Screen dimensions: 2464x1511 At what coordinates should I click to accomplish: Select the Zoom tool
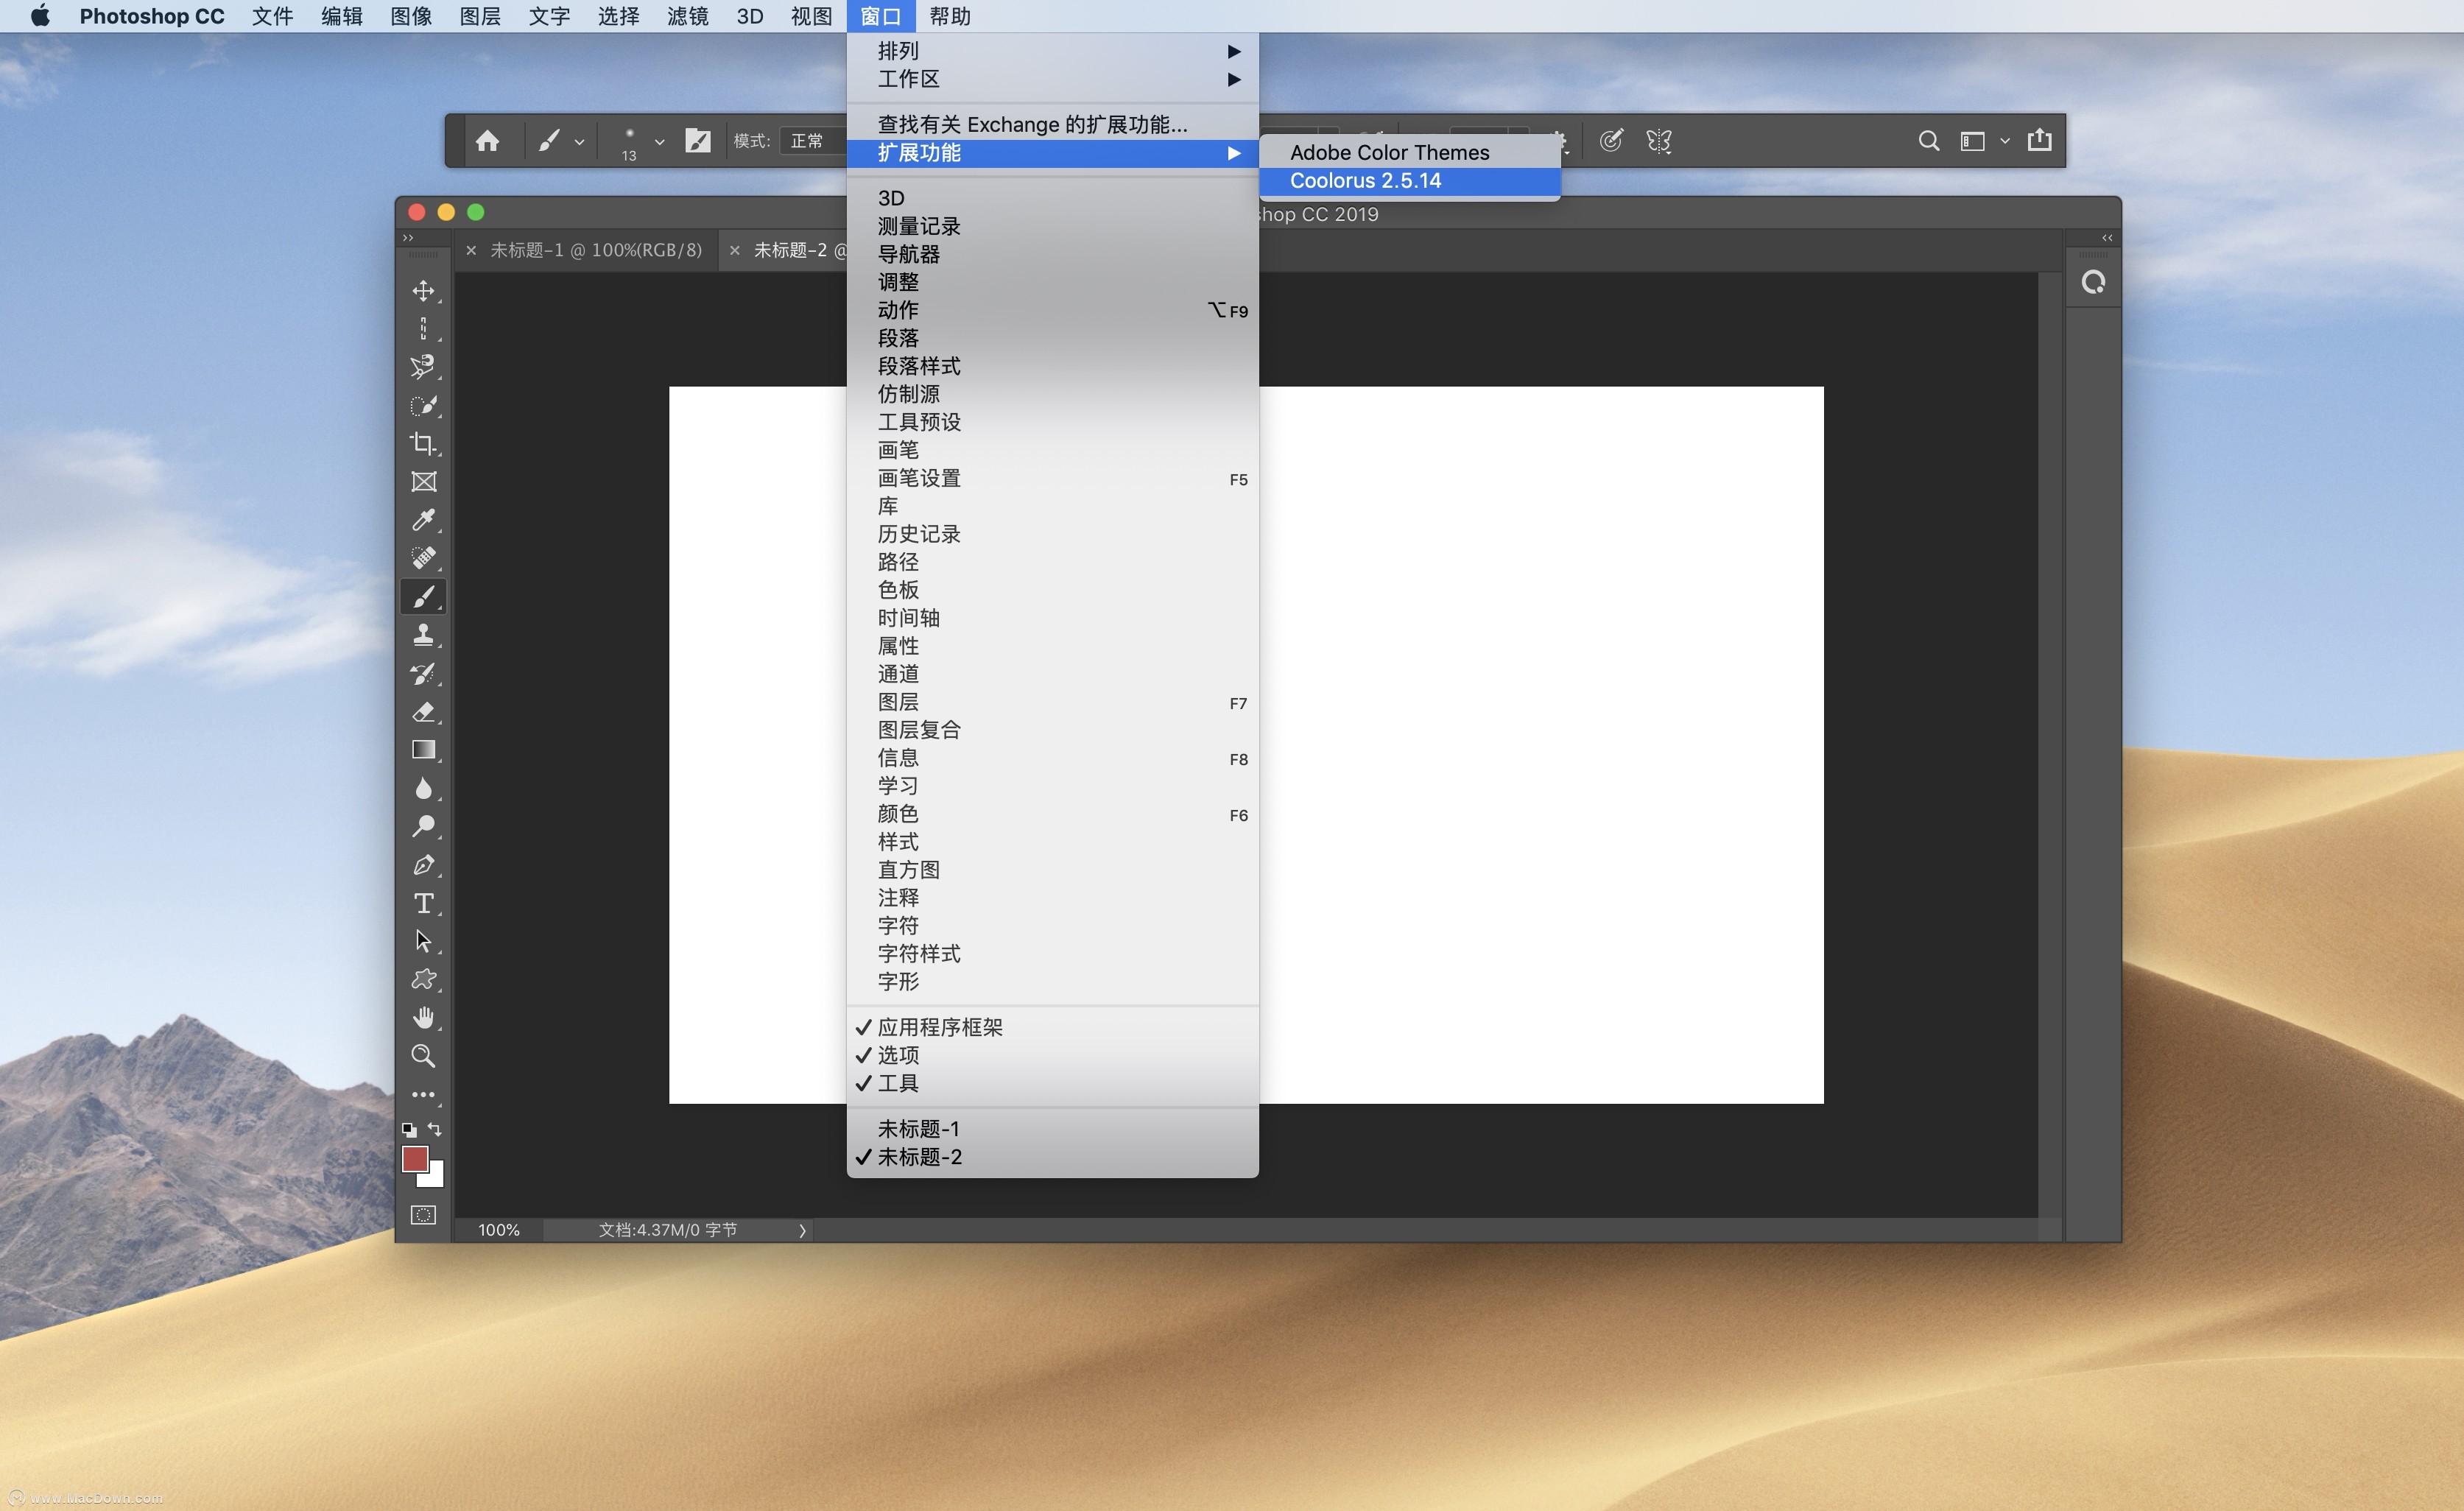(x=423, y=1056)
